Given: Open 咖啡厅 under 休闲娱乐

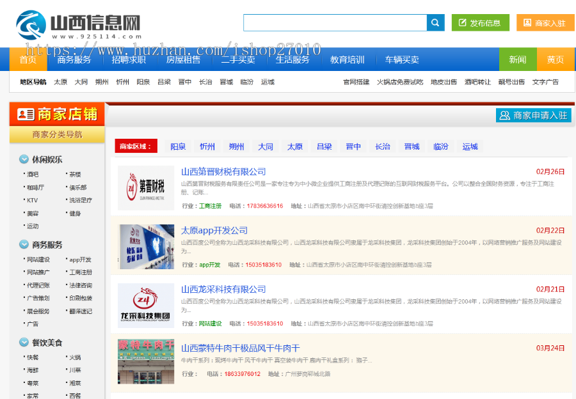Looking at the screenshot, I should click(x=35, y=187).
